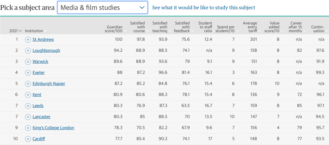Expand the Leeds row plus icon
Viewport: 329px width, 145px height.
[28, 106]
